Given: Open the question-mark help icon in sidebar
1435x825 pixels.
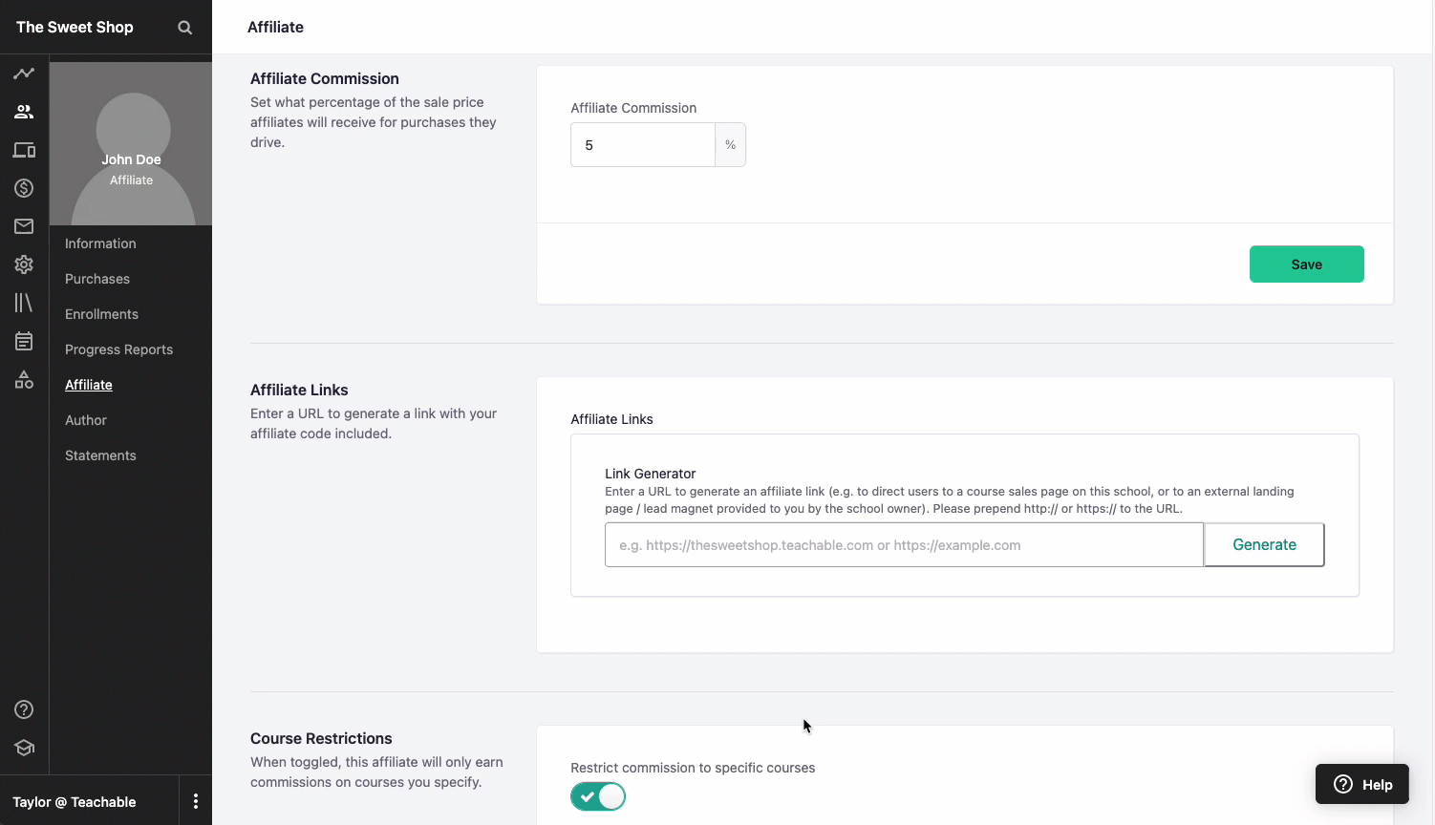Looking at the screenshot, I should pyautogui.click(x=24, y=709).
